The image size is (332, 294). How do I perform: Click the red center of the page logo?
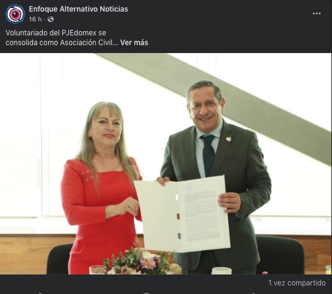pyautogui.click(x=15, y=14)
